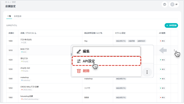Click the BASE platform tag
184x104 pixels.
point(24,52)
